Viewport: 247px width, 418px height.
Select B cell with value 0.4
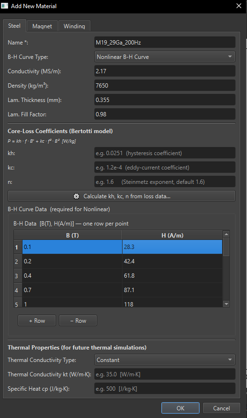coord(72,276)
